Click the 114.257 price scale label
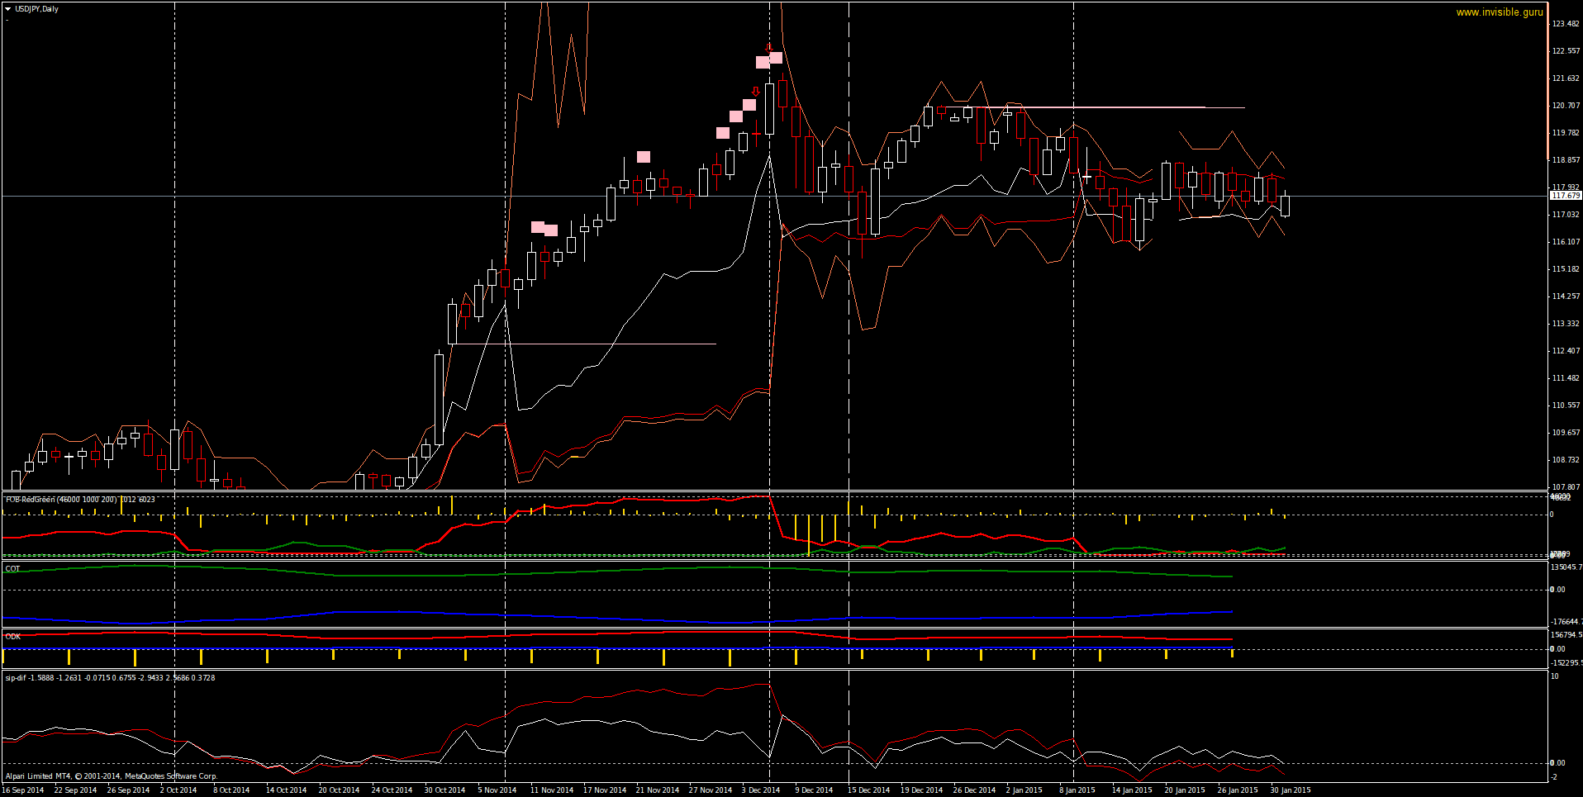Screen dimensions: 1583x797 pyautogui.click(x=1566, y=296)
